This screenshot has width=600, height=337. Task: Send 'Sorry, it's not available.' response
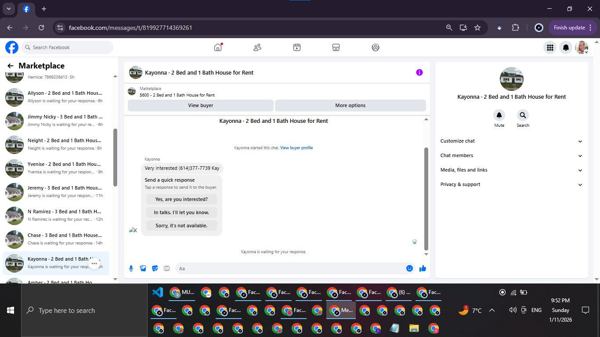tap(181, 226)
